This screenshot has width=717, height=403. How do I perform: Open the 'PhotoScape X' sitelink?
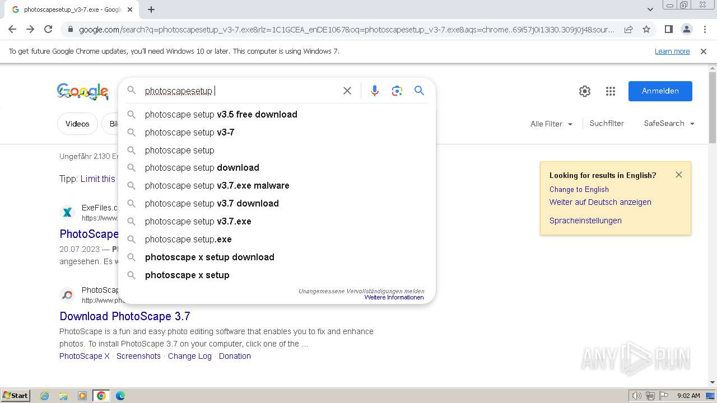point(85,356)
